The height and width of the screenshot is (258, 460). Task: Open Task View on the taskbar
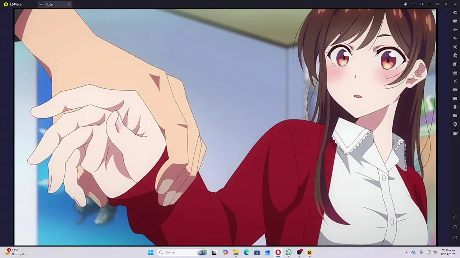coord(214,252)
